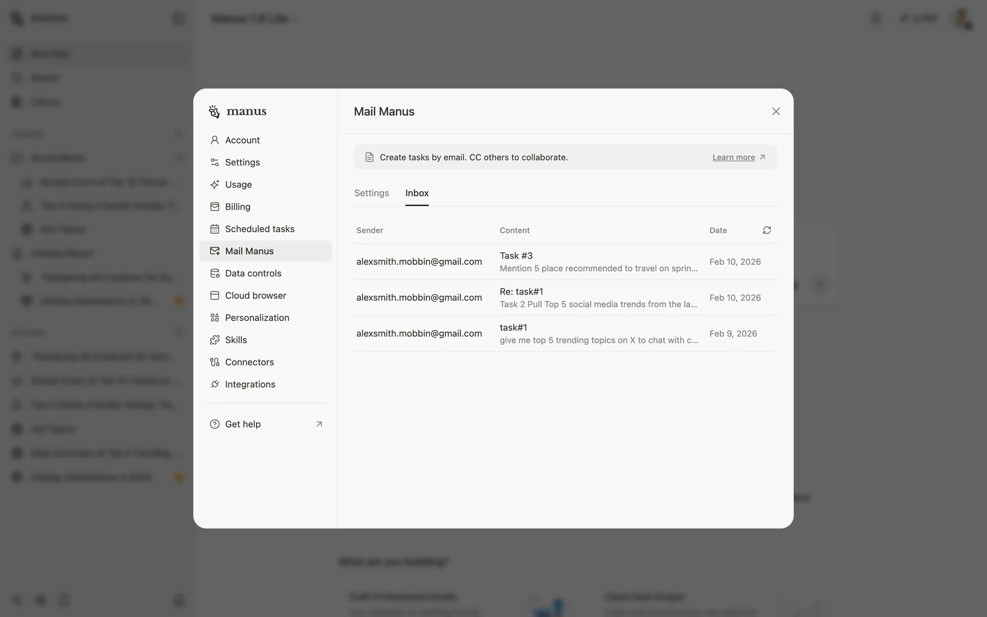Close the Mail Manus dialog

coord(776,112)
